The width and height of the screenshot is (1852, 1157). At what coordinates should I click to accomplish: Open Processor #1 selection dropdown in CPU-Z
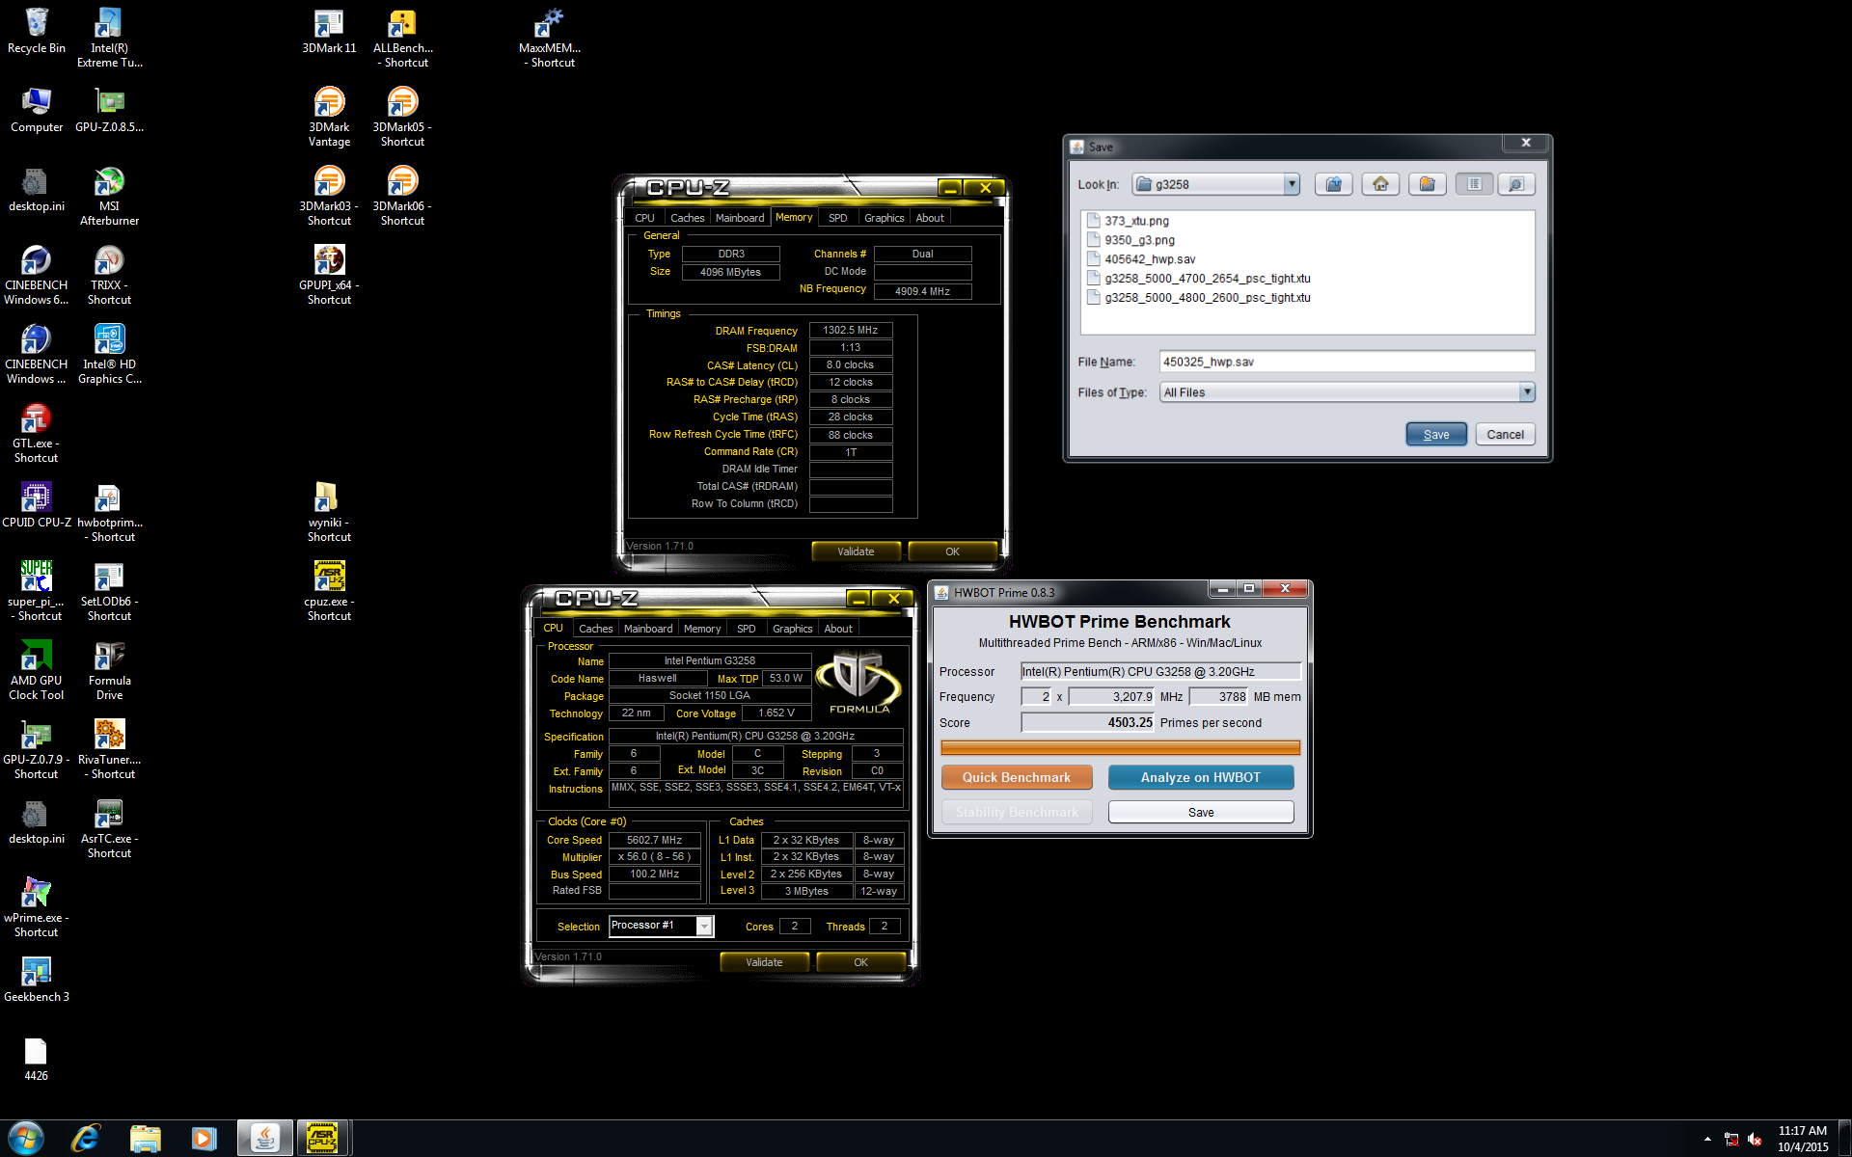click(x=704, y=927)
